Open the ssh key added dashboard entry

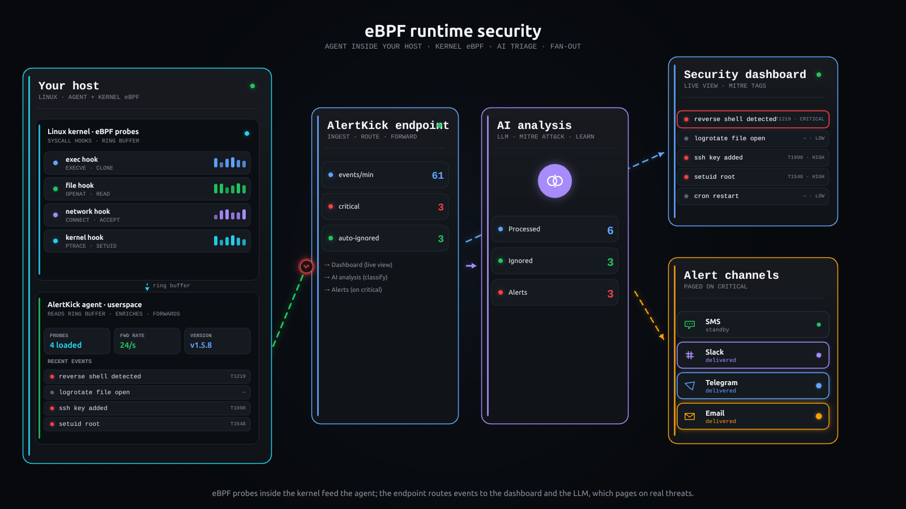point(753,158)
